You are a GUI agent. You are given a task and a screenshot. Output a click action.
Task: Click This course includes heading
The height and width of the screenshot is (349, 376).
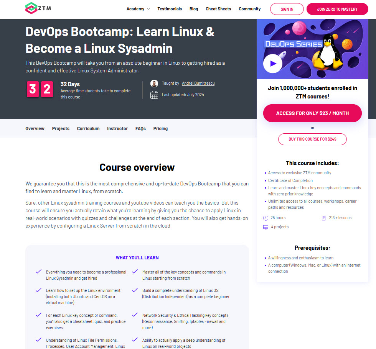(x=312, y=163)
